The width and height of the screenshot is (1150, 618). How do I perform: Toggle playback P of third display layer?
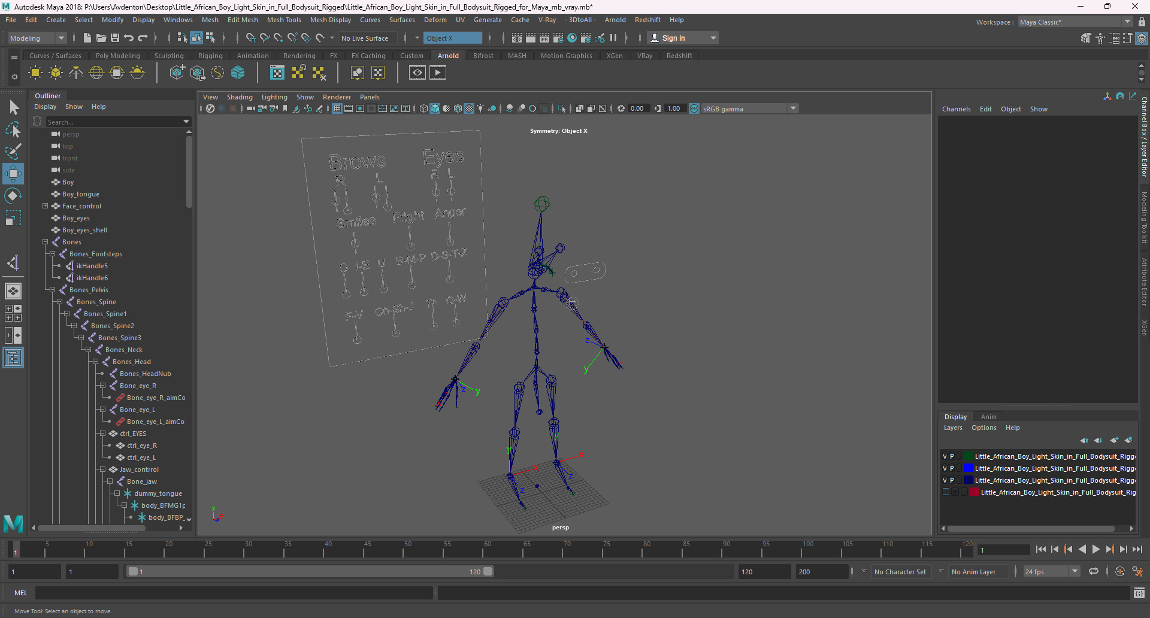[x=952, y=480]
